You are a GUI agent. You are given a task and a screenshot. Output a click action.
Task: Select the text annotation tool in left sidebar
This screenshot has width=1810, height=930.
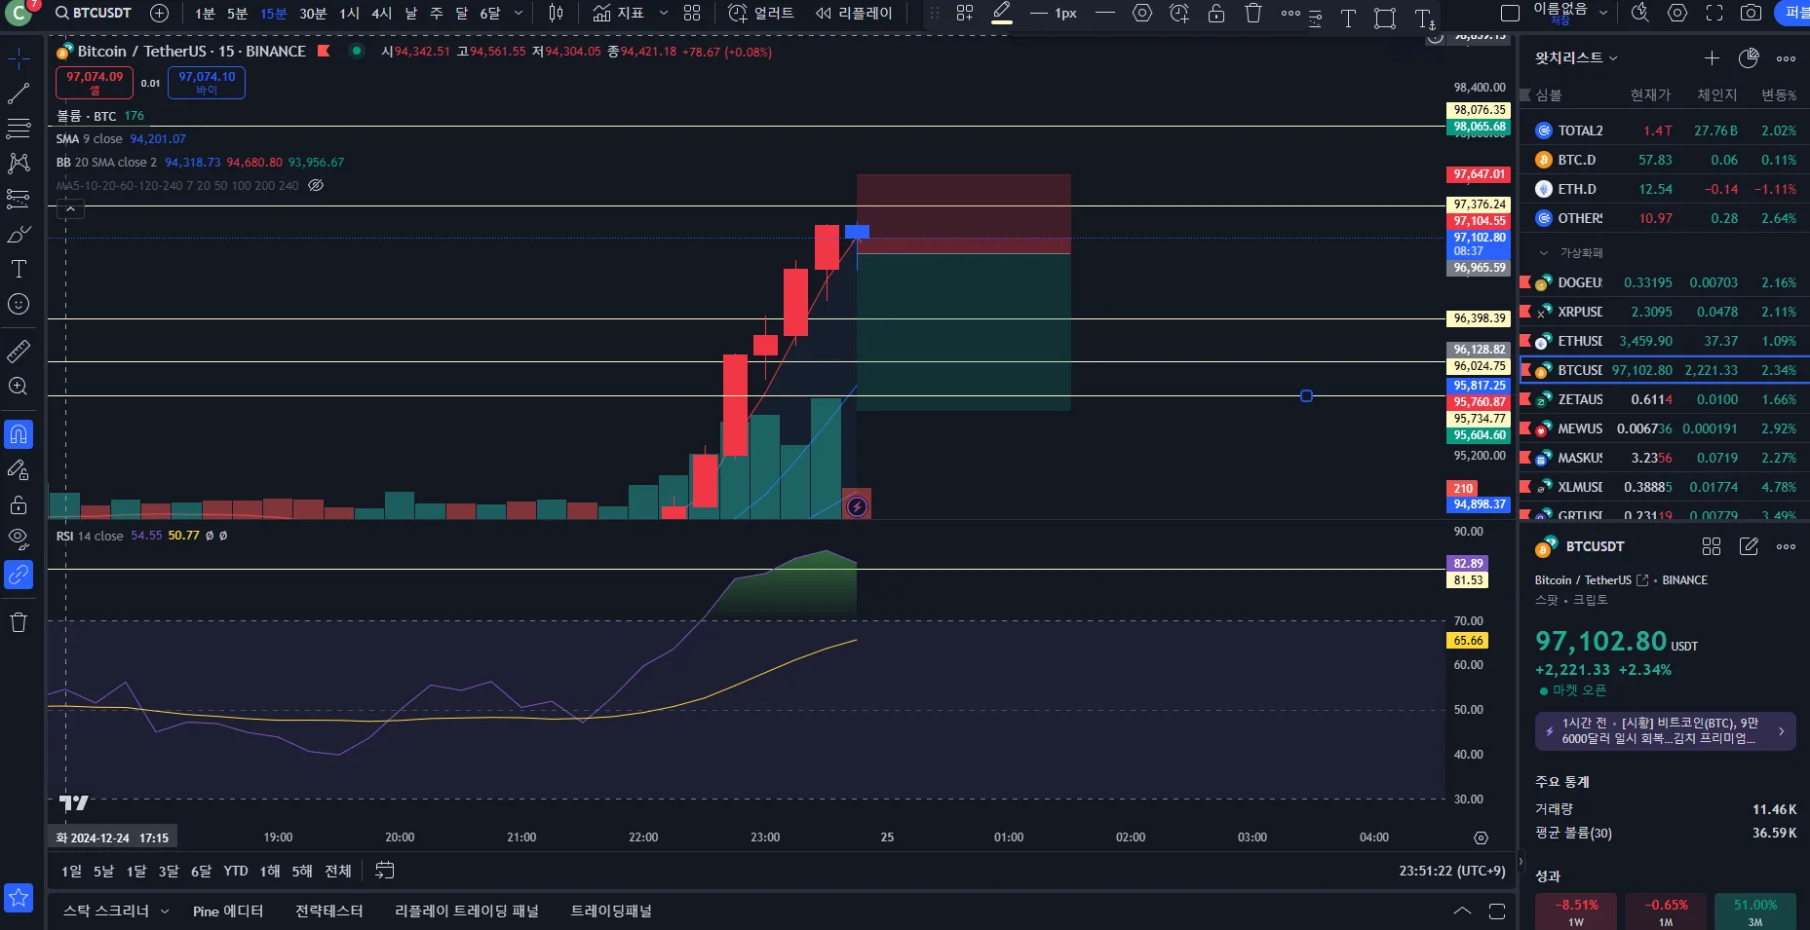[19, 269]
